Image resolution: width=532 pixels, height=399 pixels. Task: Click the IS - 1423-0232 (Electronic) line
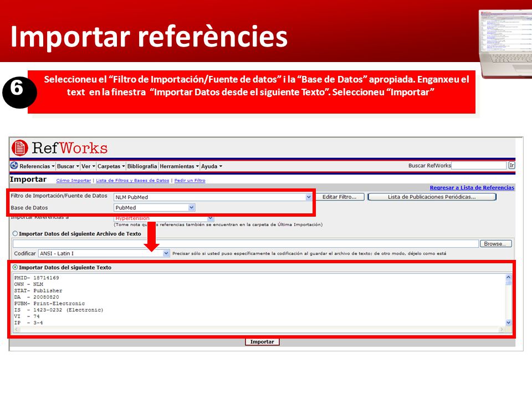pyautogui.click(x=59, y=310)
